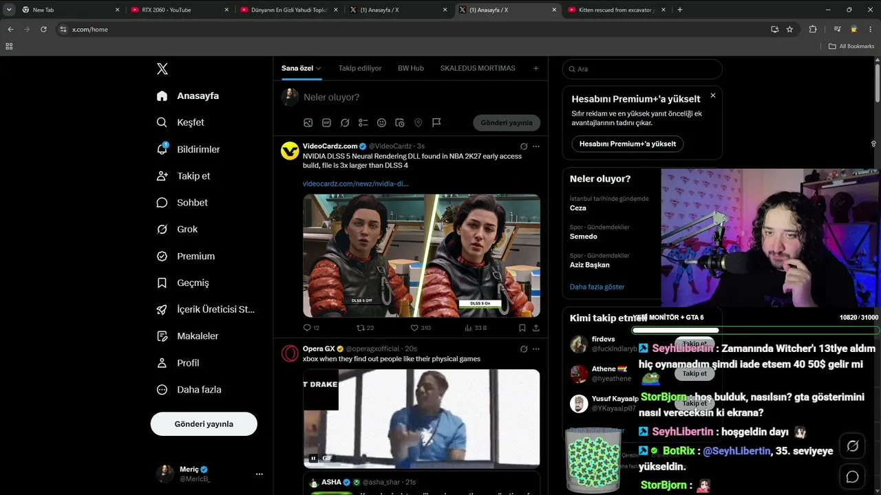Click Daha fazla göster in trends
The width and height of the screenshot is (881, 495).
pos(597,287)
